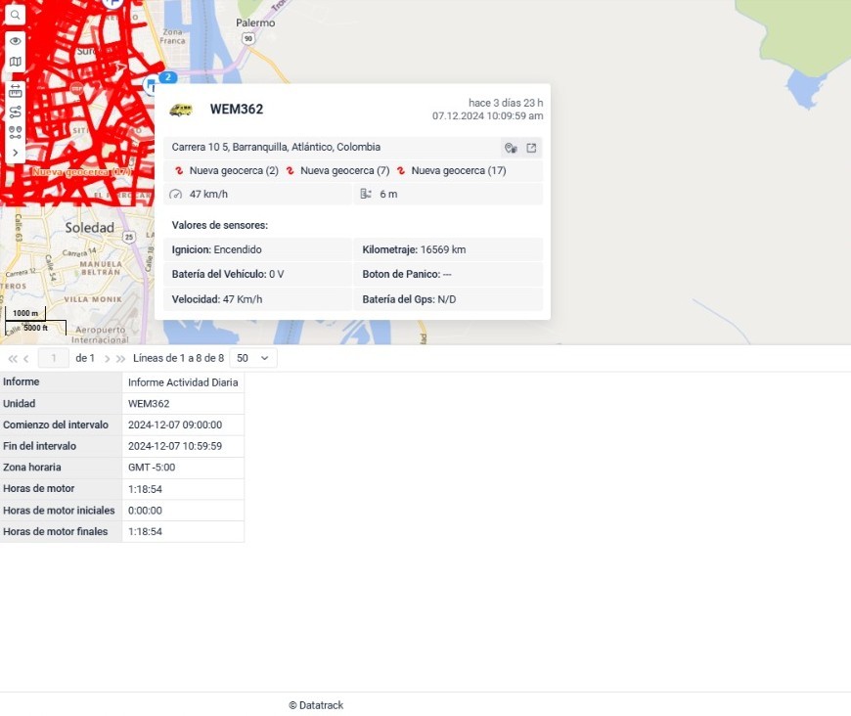This screenshot has height=716, width=851.
Task: Open the rows-per-page 50 dropdown
Action: coord(253,358)
